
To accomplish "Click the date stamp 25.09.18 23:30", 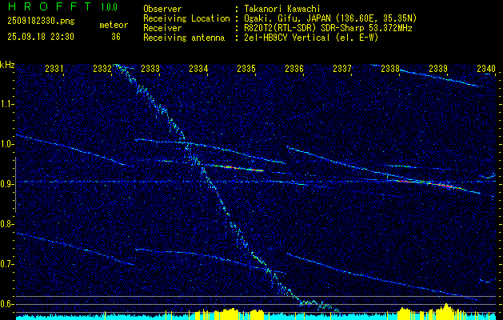I will pyautogui.click(x=41, y=37).
